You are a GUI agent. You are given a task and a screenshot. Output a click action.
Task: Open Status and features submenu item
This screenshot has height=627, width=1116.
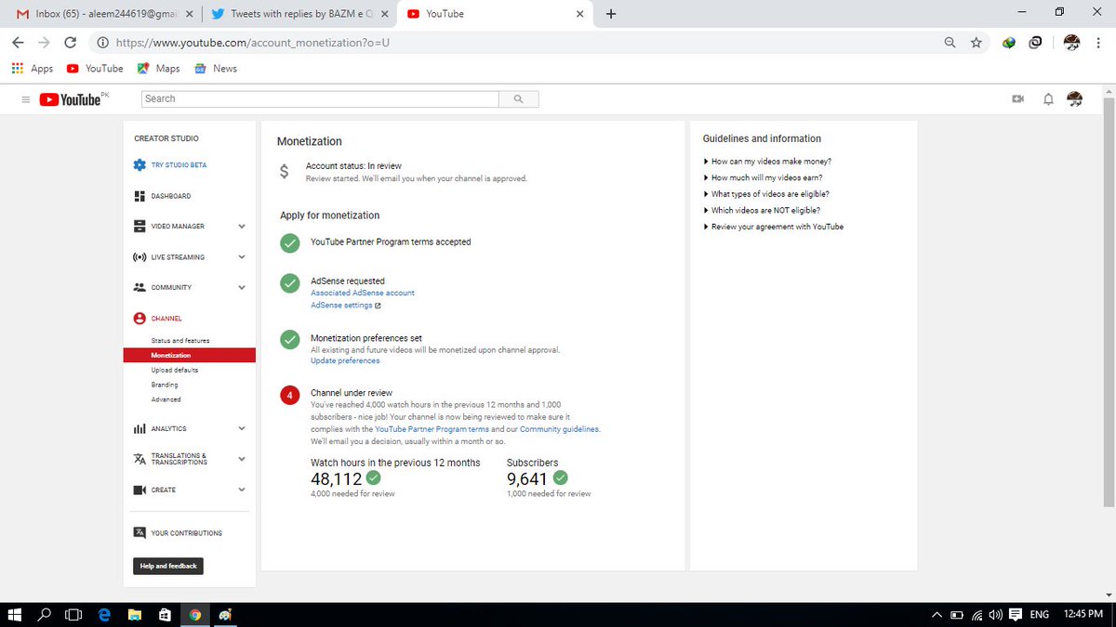coord(180,341)
